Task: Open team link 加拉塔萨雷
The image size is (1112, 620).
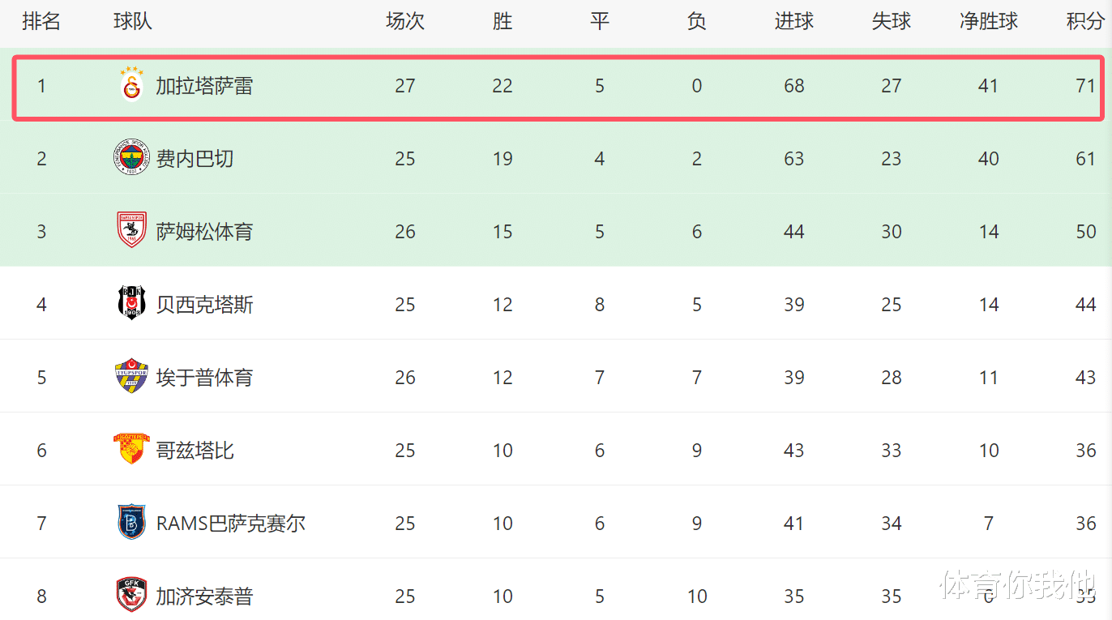Action: [204, 86]
